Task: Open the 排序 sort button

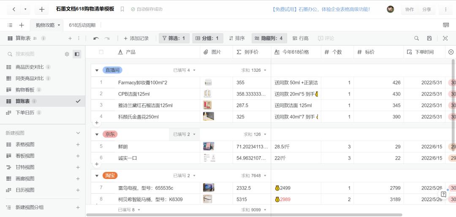Action: 237,38
